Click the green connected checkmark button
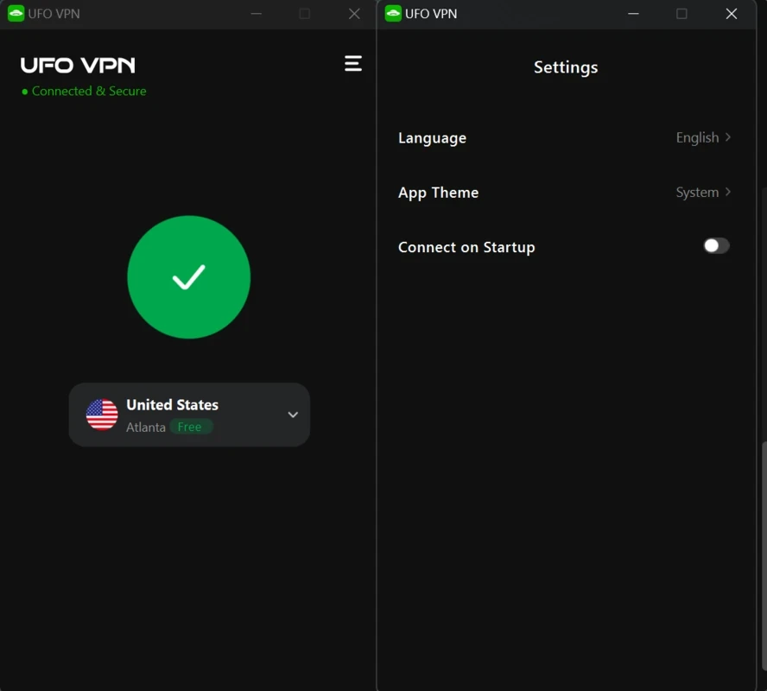Screen dimensions: 767x691 189,276
